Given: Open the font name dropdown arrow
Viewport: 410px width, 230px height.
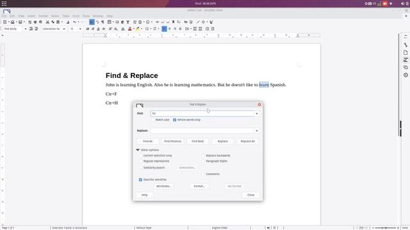Looking at the screenshot, I should 64,29.
